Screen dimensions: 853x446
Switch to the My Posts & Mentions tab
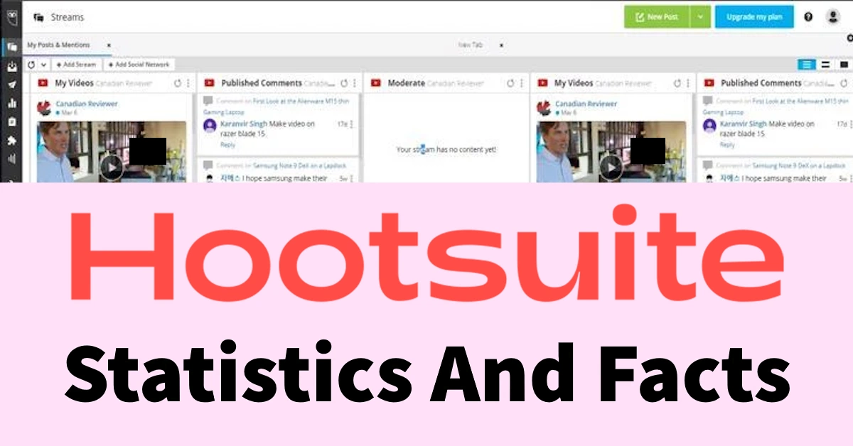pyautogui.click(x=58, y=45)
